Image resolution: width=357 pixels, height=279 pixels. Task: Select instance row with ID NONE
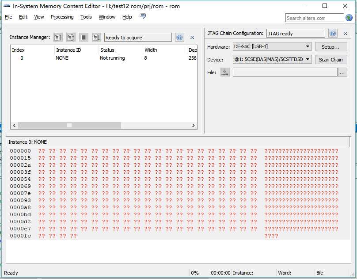[103, 58]
